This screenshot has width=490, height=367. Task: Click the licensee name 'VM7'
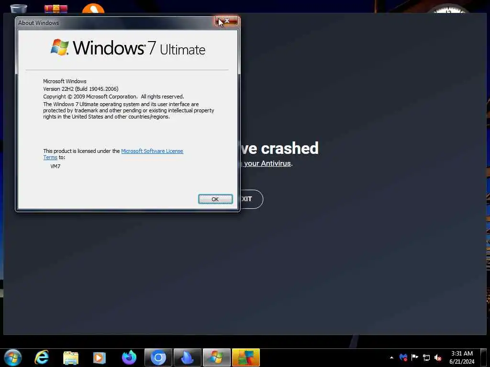tap(56, 166)
